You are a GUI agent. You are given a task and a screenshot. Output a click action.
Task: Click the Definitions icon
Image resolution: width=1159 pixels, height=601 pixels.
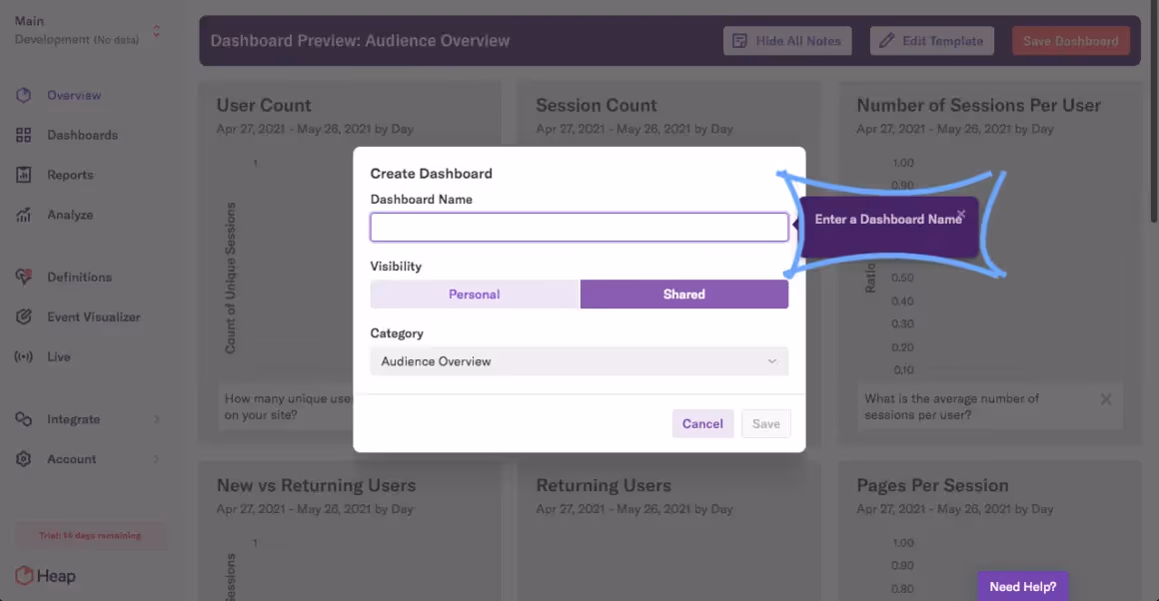tap(24, 277)
